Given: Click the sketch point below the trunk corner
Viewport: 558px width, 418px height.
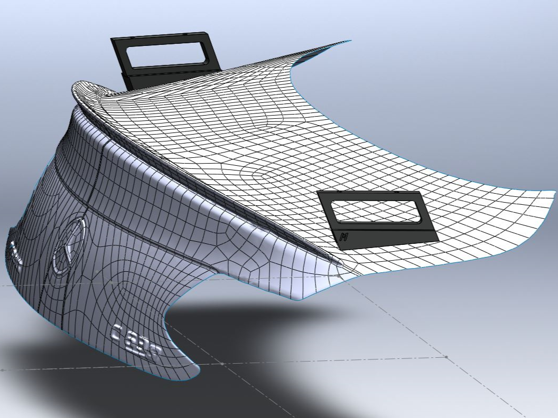Looking at the screenshot, I should 222,364.
